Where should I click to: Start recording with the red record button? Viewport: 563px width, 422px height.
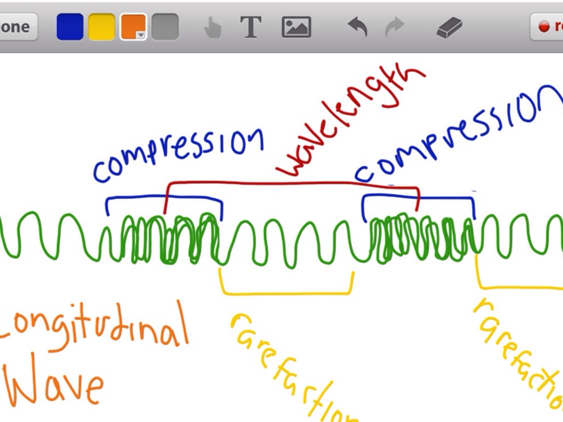click(x=547, y=27)
